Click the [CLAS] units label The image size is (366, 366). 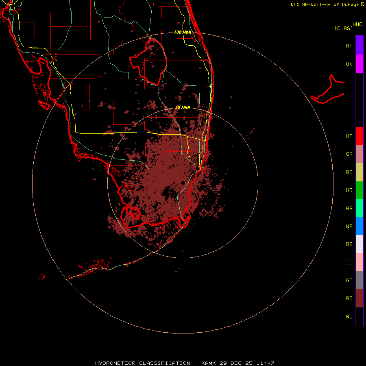[344, 28]
